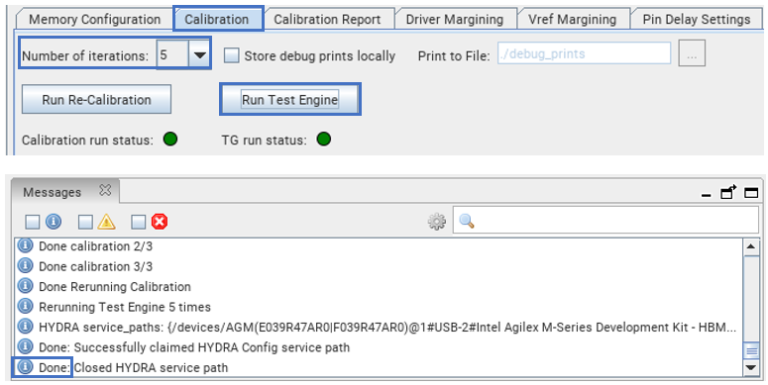
Task: Switch to the Calibration Report tab
Action: click(327, 20)
